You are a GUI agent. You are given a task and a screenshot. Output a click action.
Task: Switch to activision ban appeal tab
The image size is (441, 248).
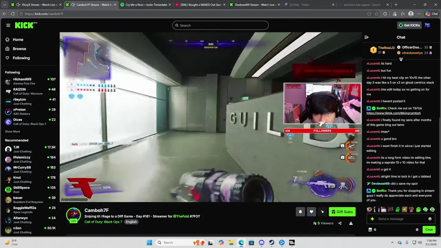pos(364,5)
